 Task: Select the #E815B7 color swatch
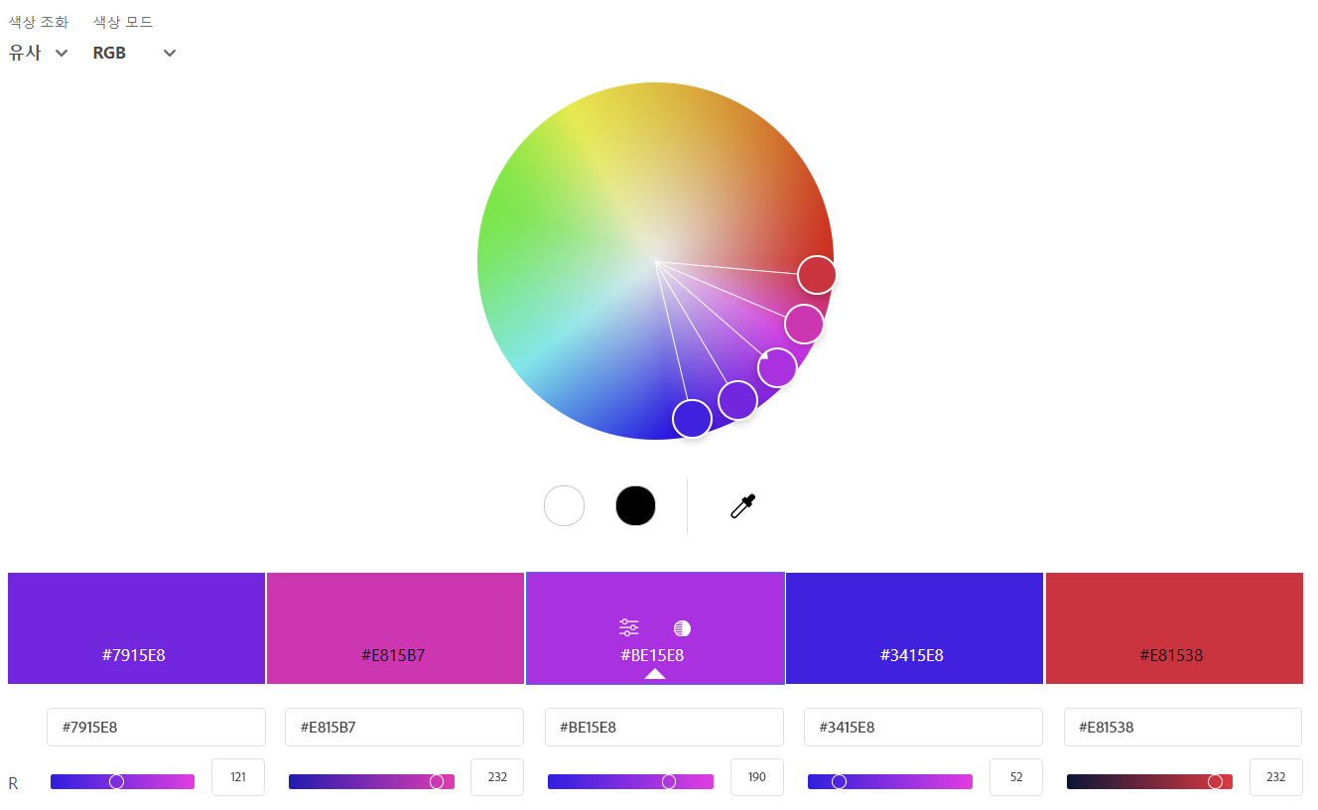(395, 627)
